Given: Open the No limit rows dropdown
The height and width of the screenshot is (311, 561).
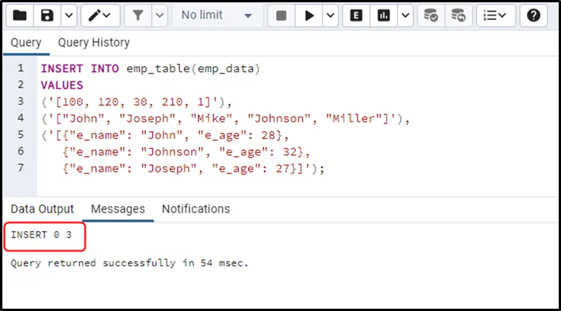Looking at the screenshot, I should (217, 16).
